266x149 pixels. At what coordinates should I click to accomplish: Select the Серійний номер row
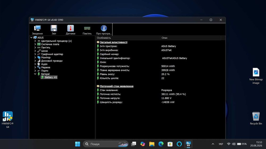pyautogui.click(x=160, y=54)
